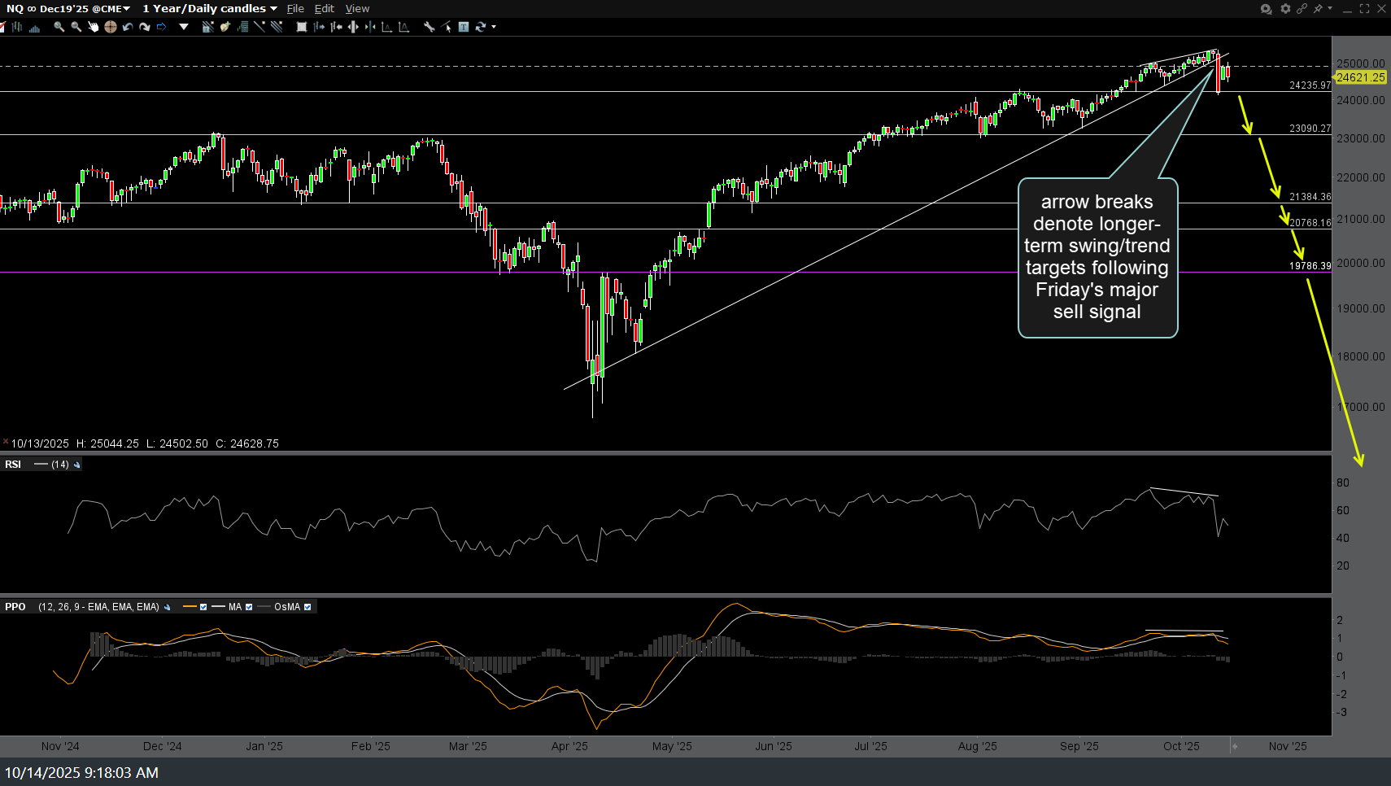Screen dimensions: 1391x786
Task: Click the undo arrow icon
Action: 127,27
